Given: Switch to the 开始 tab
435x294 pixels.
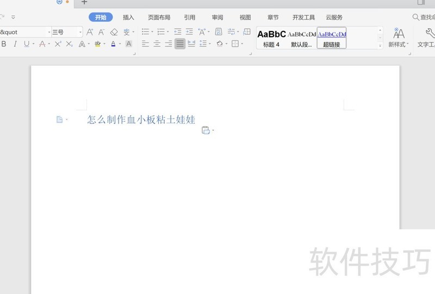Looking at the screenshot, I should point(101,17).
